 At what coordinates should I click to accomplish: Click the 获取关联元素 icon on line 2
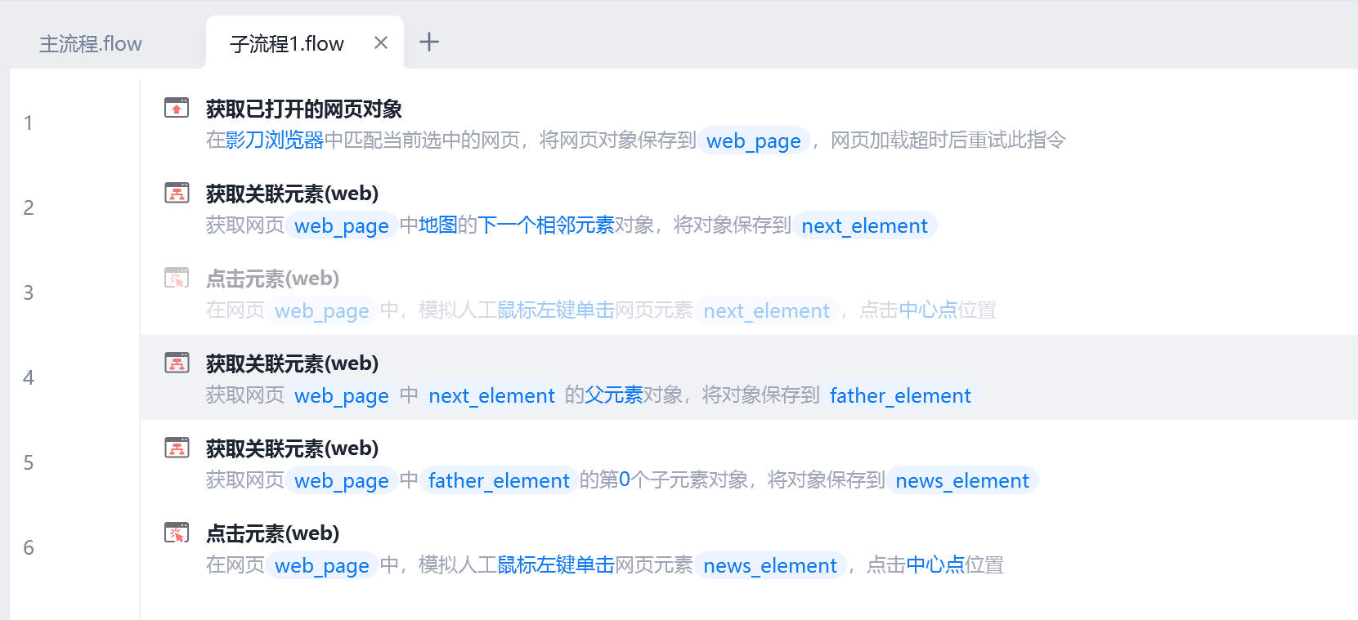pos(177,193)
